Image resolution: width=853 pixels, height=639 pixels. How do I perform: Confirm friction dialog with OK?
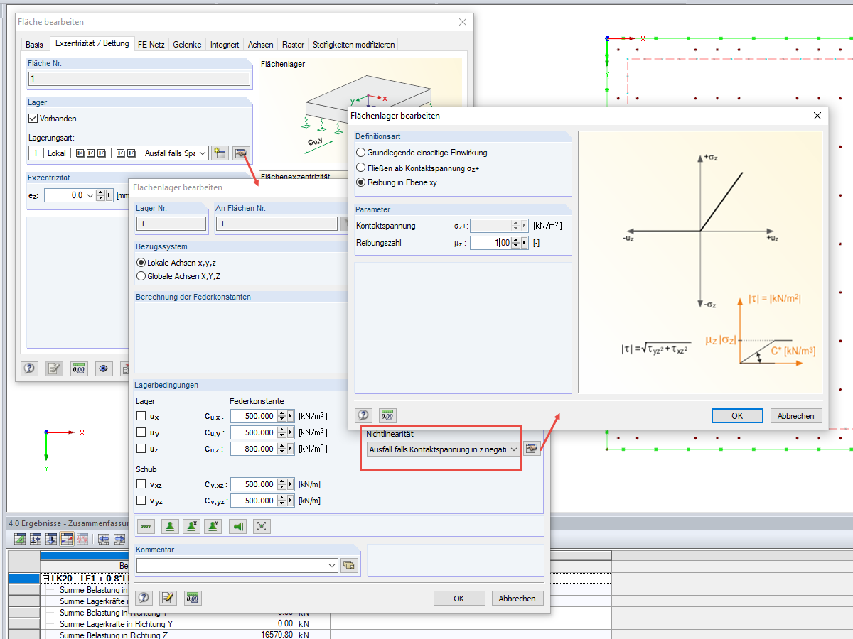(737, 415)
